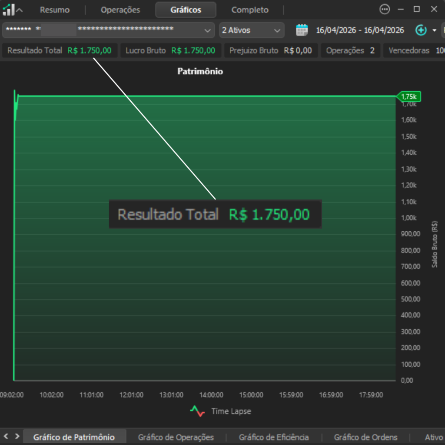Image resolution: width=445 pixels, height=445 pixels.
Task: Click the 1,00k y-axis label
Action: tap(408, 218)
